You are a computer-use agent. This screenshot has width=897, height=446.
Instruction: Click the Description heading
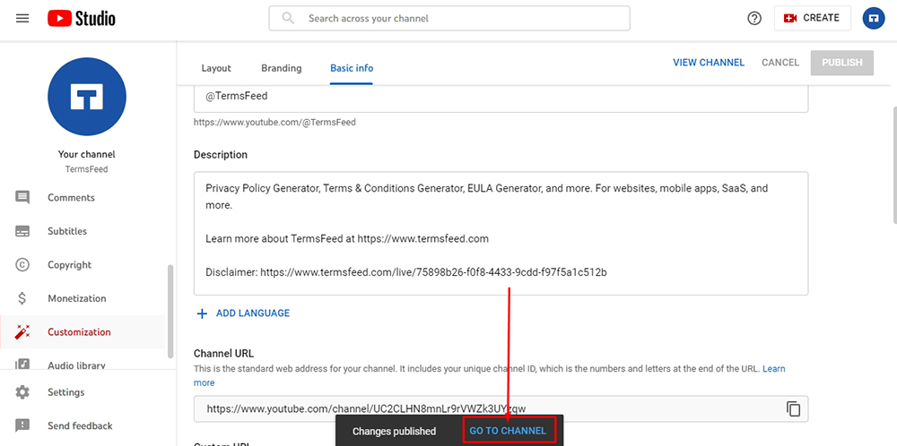click(221, 155)
